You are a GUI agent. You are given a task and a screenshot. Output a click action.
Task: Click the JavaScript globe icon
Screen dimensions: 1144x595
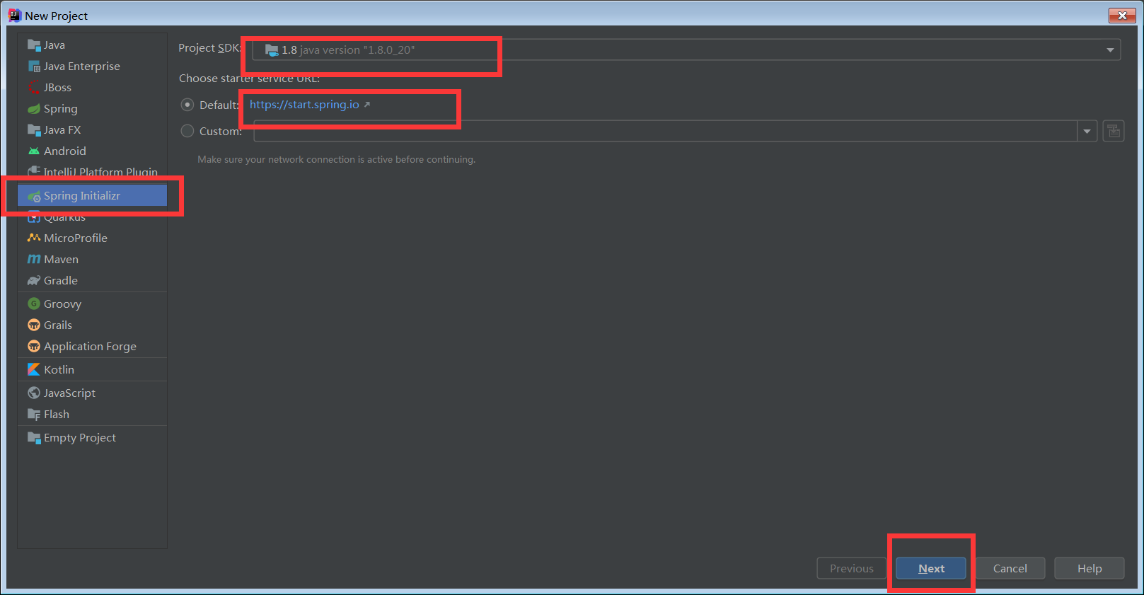tap(34, 393)
